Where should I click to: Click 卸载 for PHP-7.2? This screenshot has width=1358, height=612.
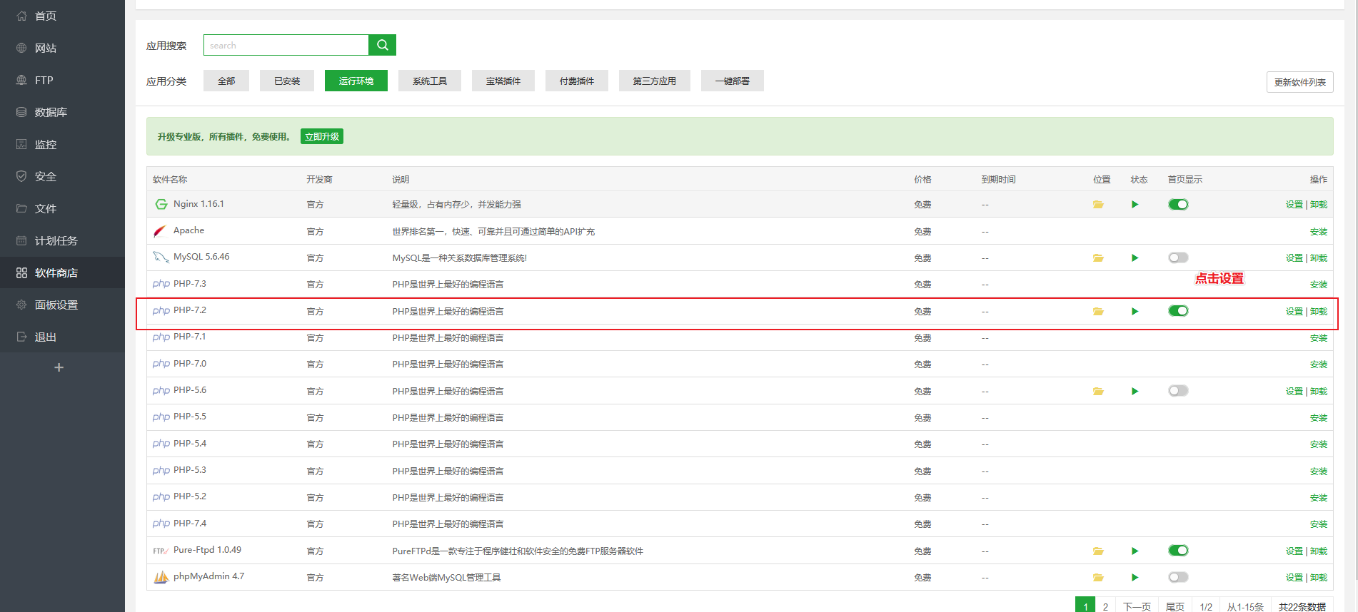tap(1319, 312)
